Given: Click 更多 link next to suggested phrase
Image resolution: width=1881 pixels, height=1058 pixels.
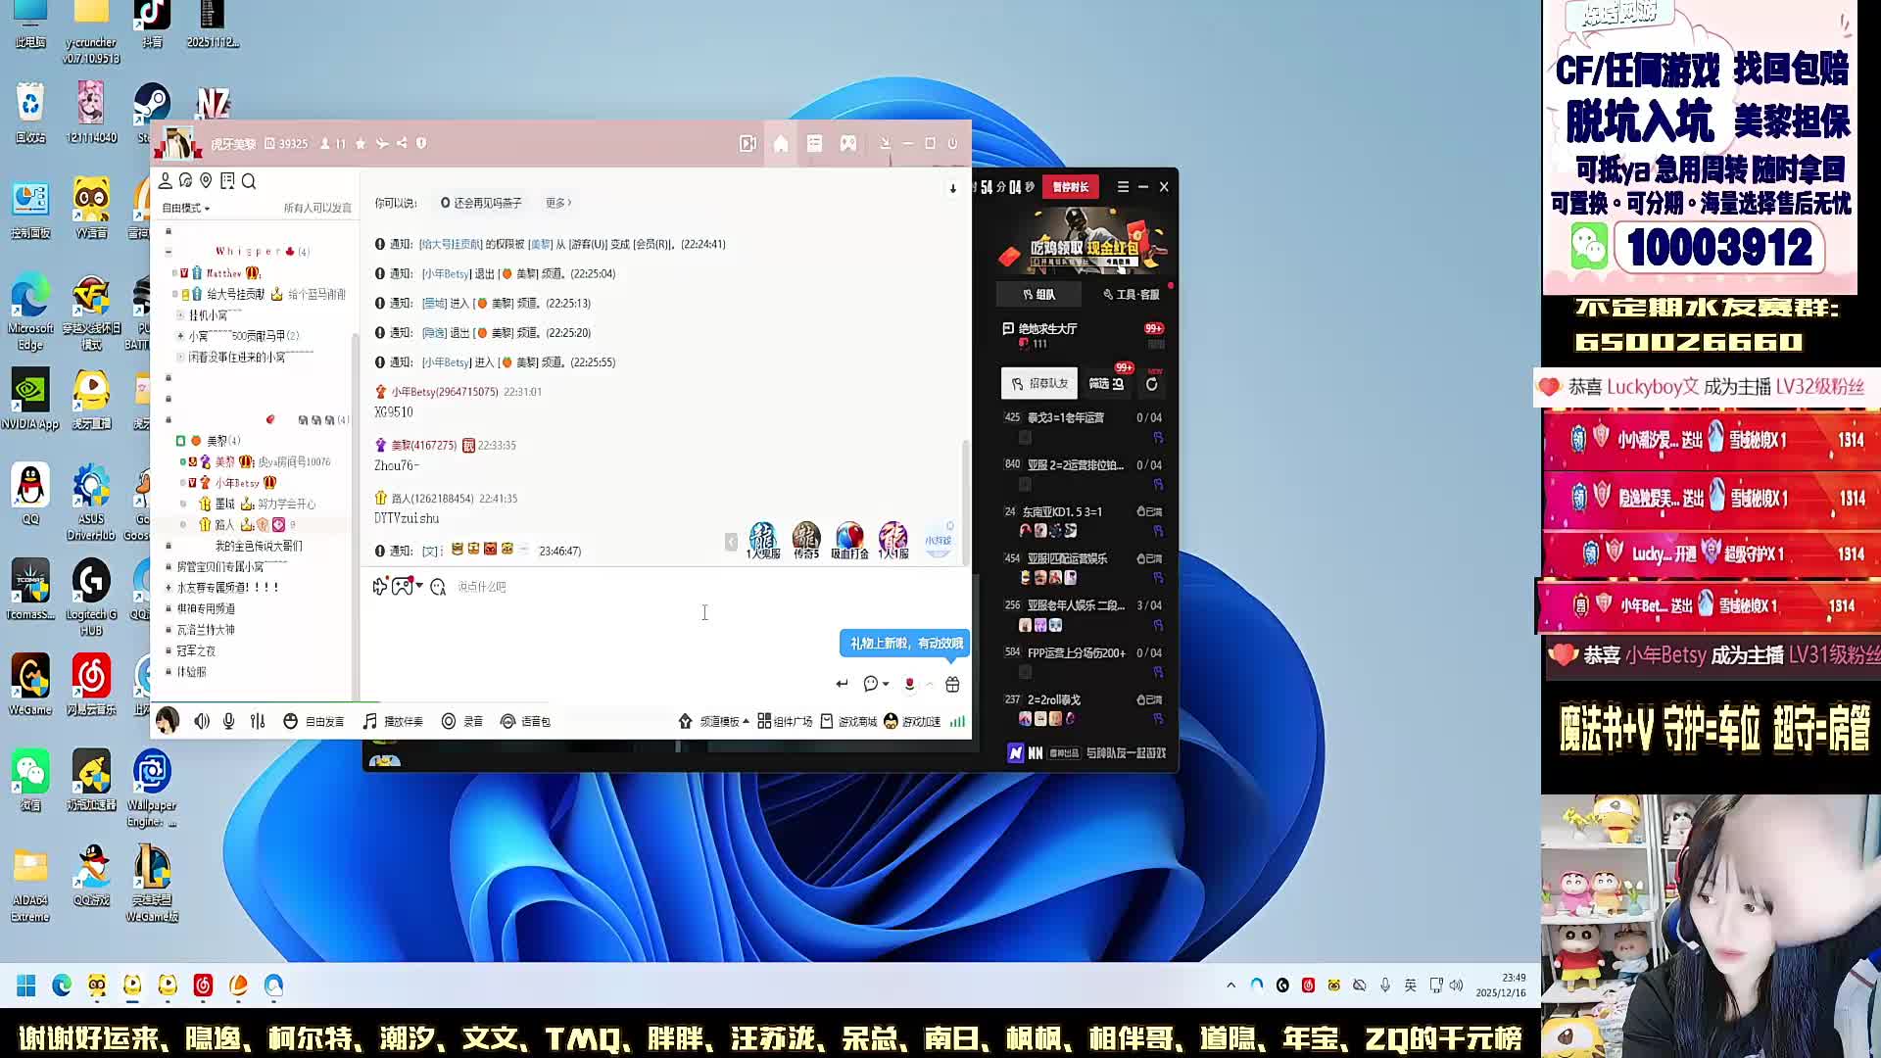Looking at the screenshot, I should [x=557, y=203].
